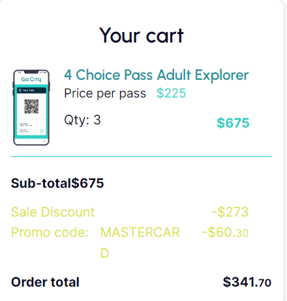Click the small clock icon on phone pass
The image size is (287, 301).
coord(42,131)
